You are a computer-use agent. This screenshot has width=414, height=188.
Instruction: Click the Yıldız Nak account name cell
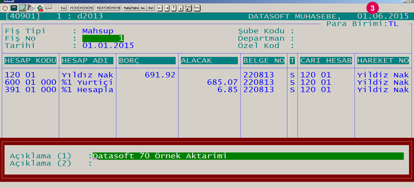click(x=87, y=75)
